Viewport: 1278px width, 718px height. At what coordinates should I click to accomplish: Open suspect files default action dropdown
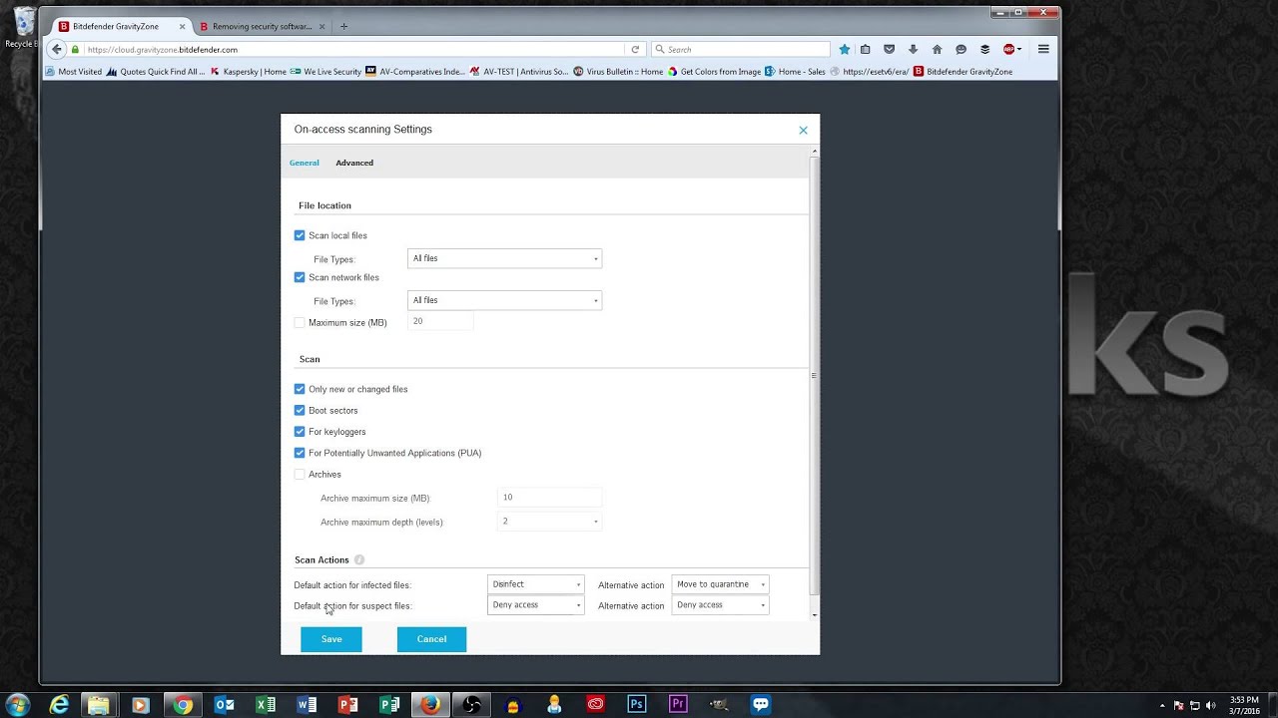coord(536,605)
